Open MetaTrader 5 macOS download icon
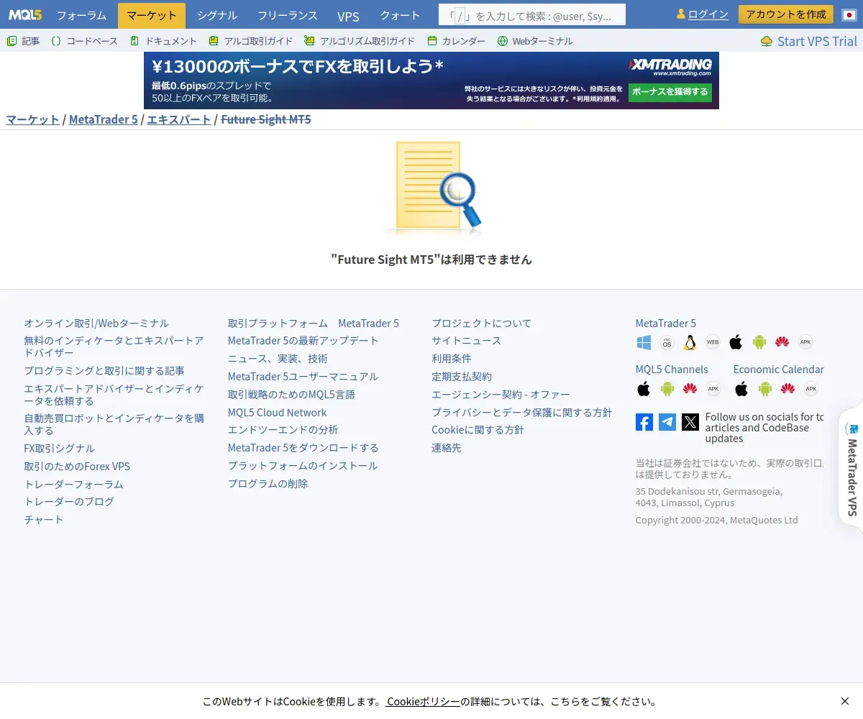The width and height of the screenshot is (863, 719). point(667,342)
